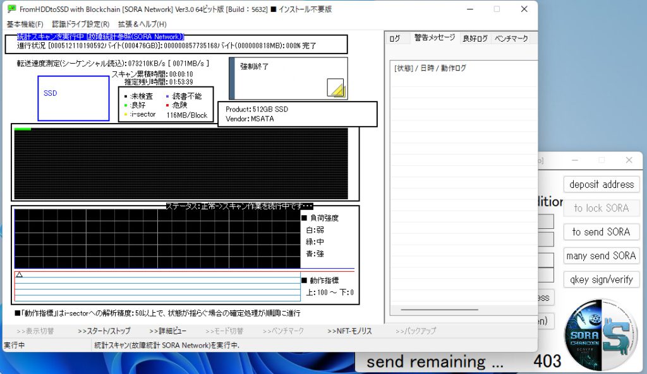This screenshot has width=647, height=374.
Task: Click the disabled >>表示切替 button
Action: tap(35, 330)
